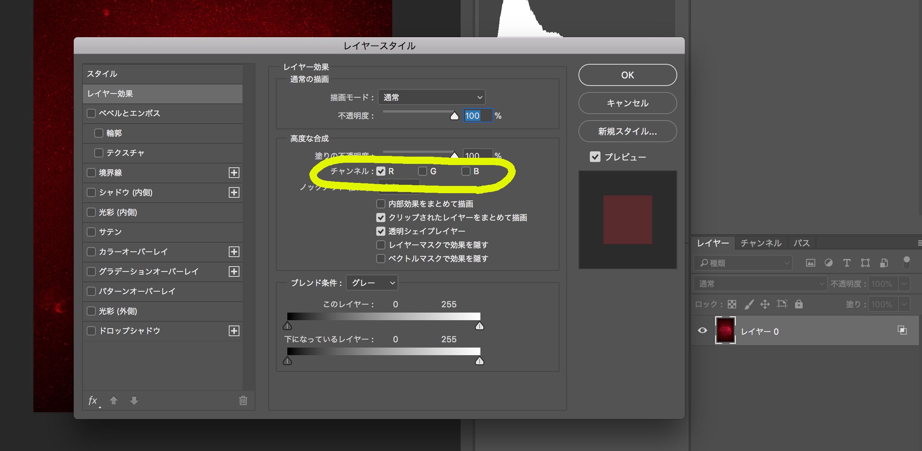This screenshot has height=451, width=922.
Task: Enable the G channel checkbox
Action: pos(423,171)
